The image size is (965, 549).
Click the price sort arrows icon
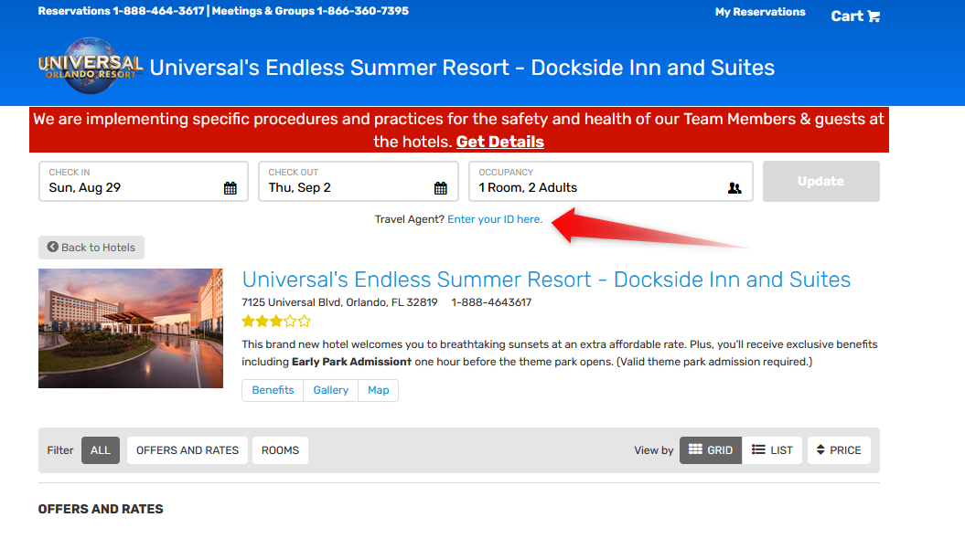820,450
